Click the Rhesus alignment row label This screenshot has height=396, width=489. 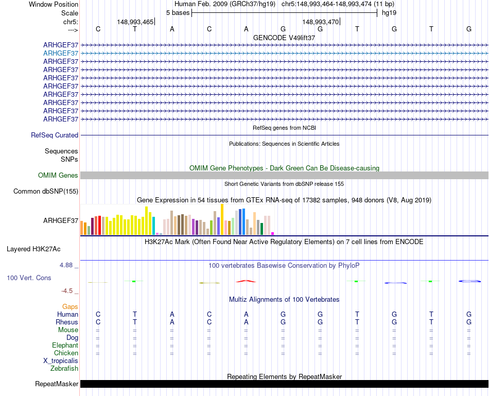67,322
